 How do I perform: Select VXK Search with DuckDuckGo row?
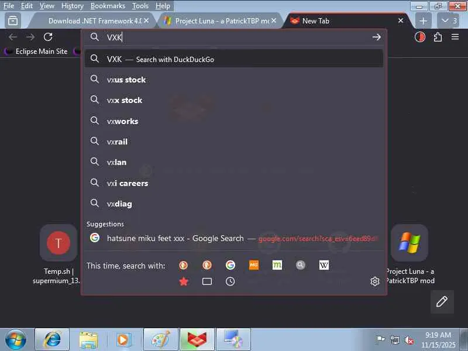(234, 59)
